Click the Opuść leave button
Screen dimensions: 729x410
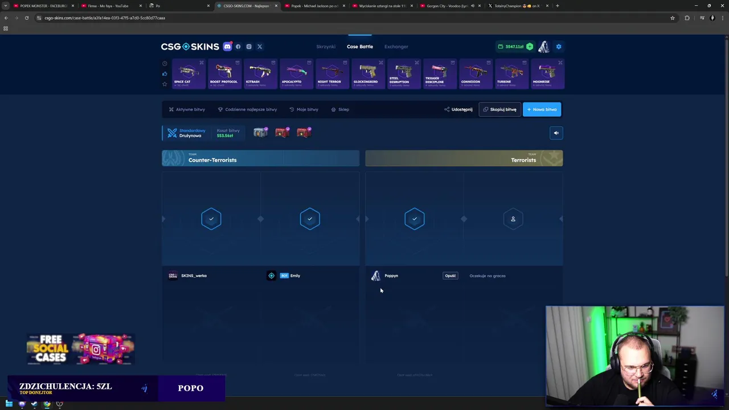click(450, 276)
